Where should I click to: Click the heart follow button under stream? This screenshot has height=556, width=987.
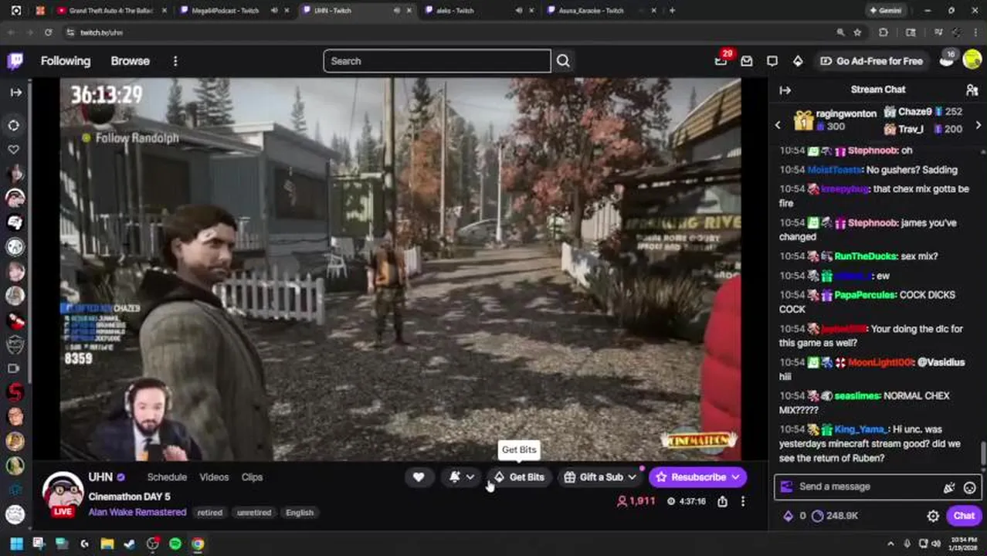point(419,477)
